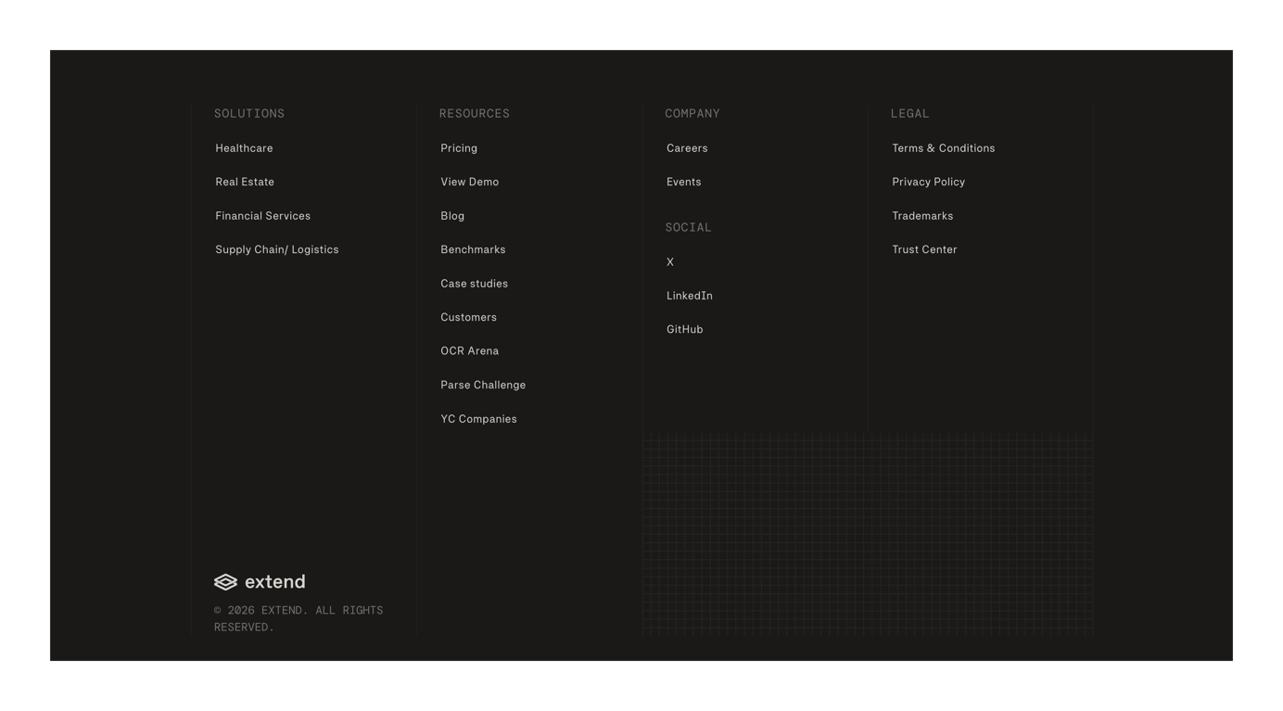This screenshot has width=1283, height=711.
Task: Visit OCR Arena
Action: tap(470, 351)
